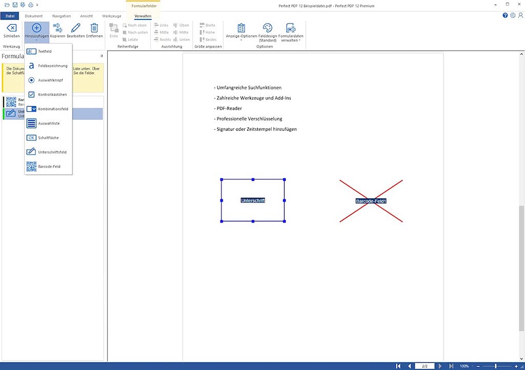525x370 pixels.
Task: Insert a Schaltfläche button field
Action: [49, 138]
